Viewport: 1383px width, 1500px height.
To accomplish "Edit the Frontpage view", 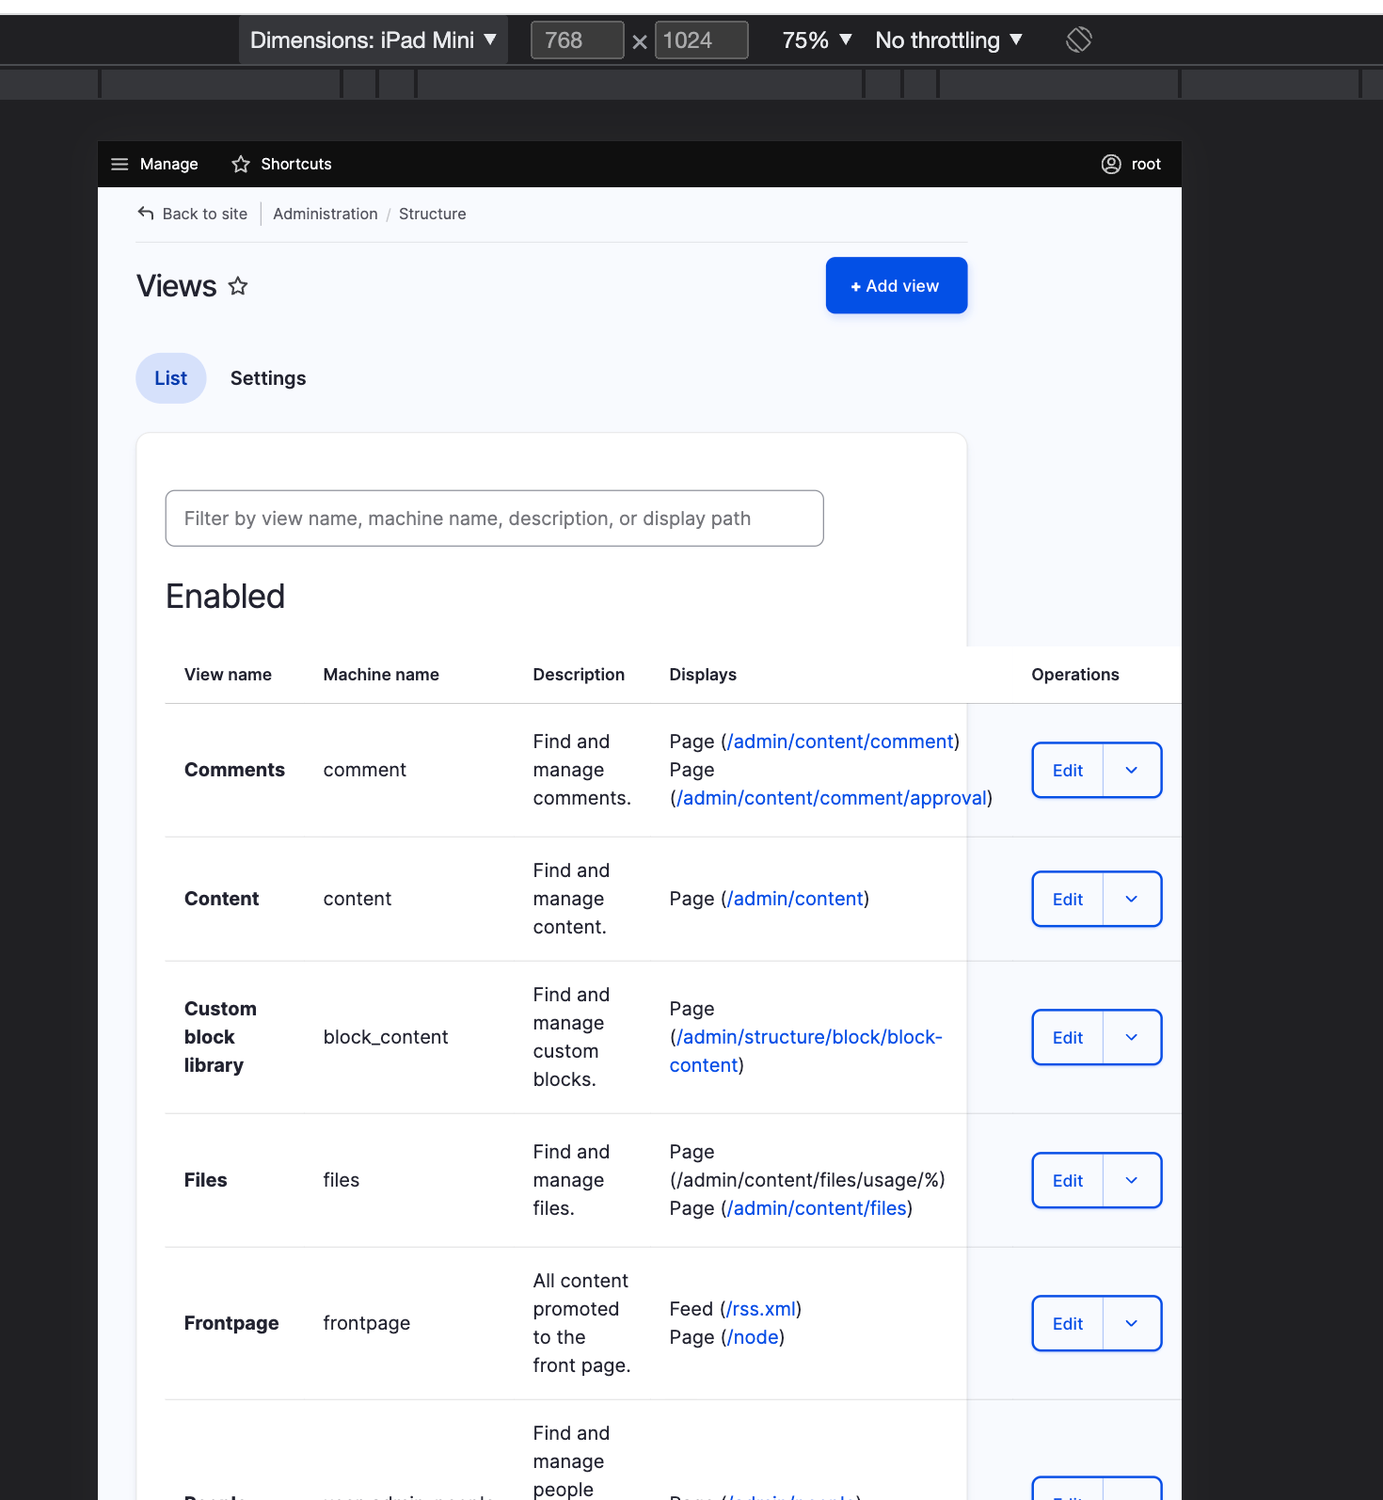I will (x=1068, y=1323).
